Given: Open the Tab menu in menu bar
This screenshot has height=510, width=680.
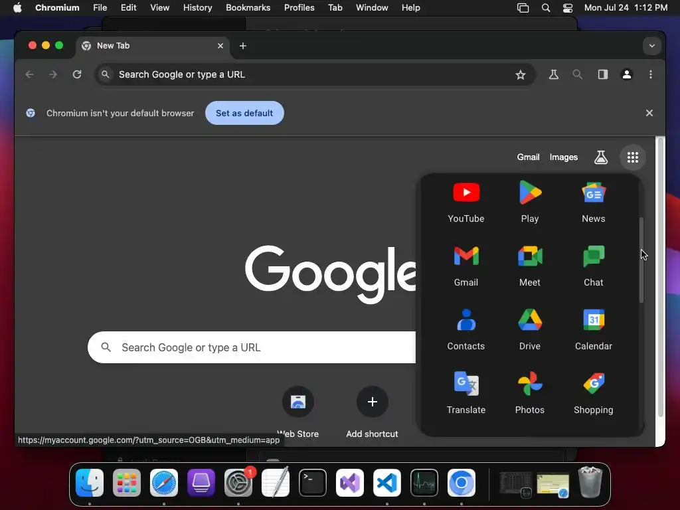Looking at the screenshot, I should click(x=335, y=7).
